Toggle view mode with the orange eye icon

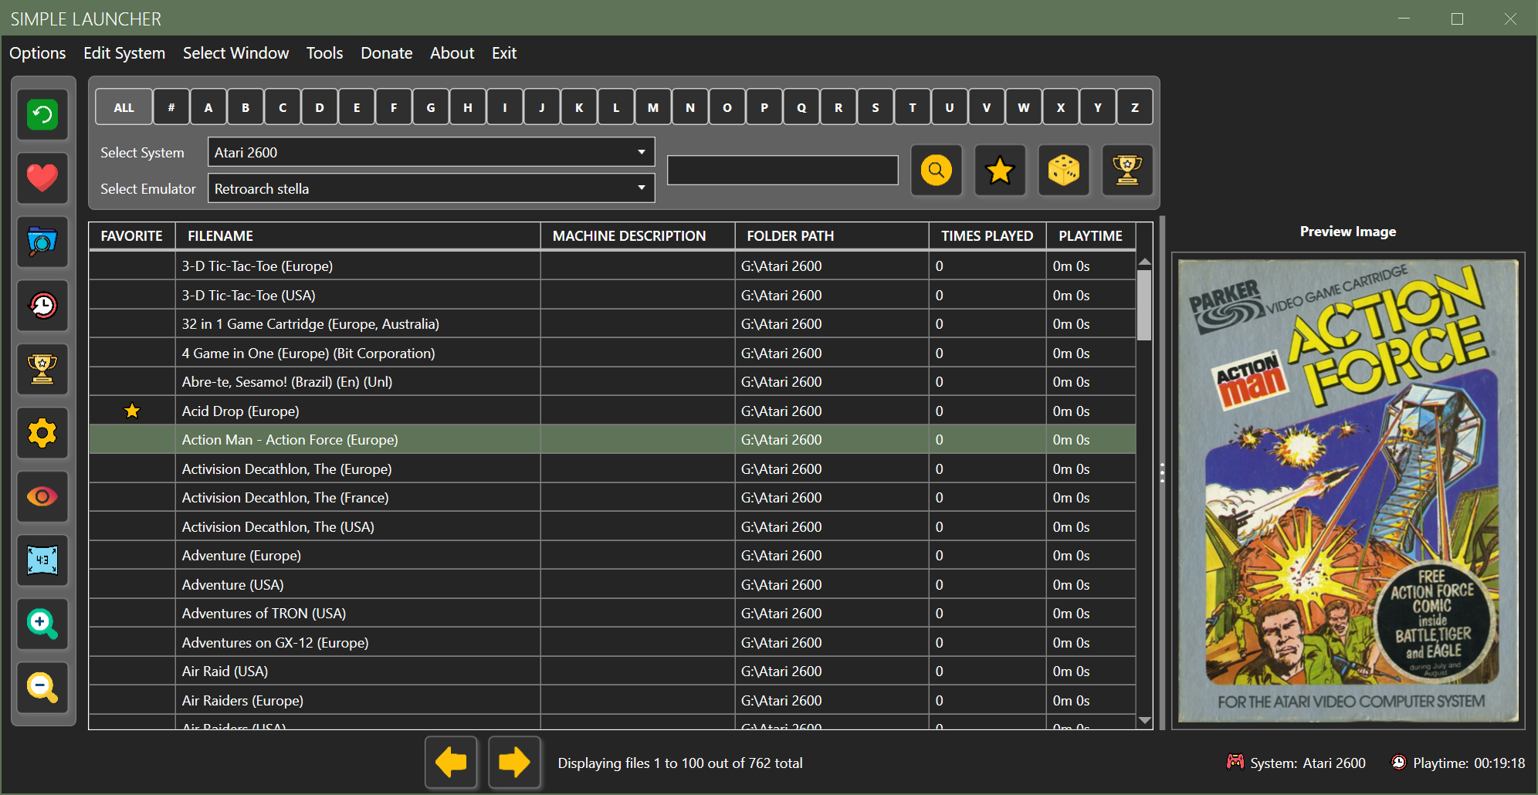click(42, 496)
